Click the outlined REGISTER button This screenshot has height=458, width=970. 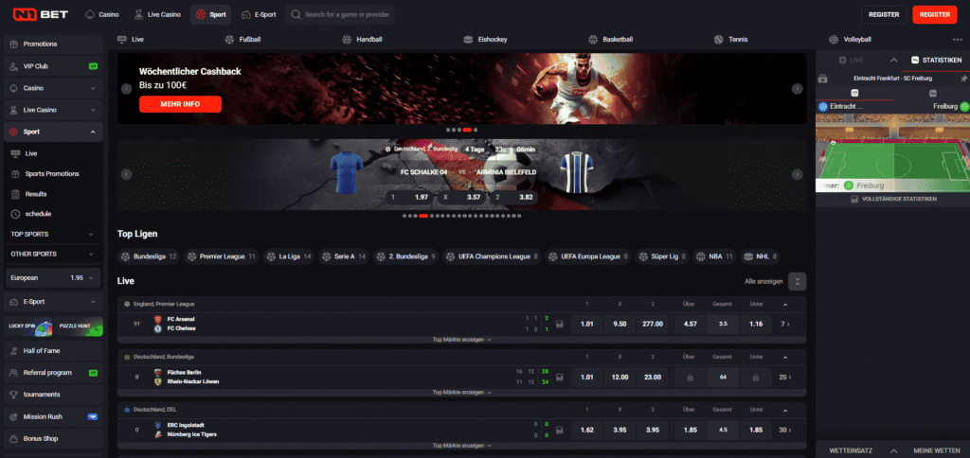[x=884, y=14]
